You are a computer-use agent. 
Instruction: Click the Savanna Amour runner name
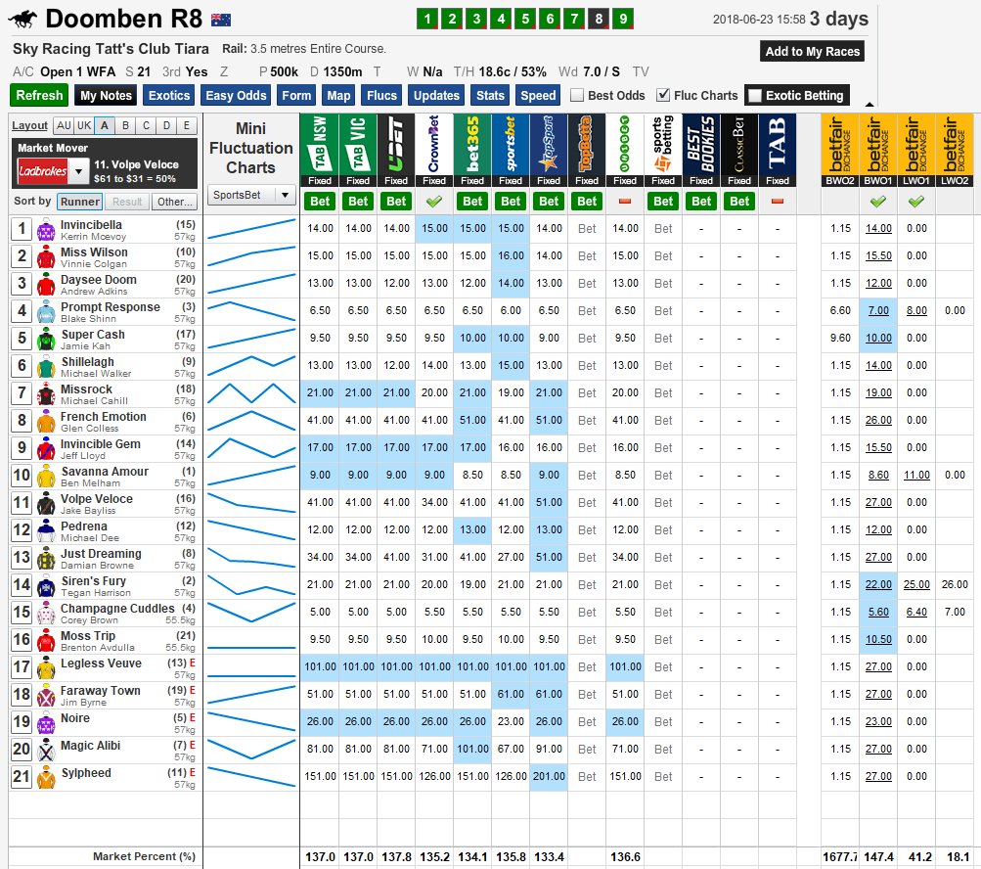point(105,472)
